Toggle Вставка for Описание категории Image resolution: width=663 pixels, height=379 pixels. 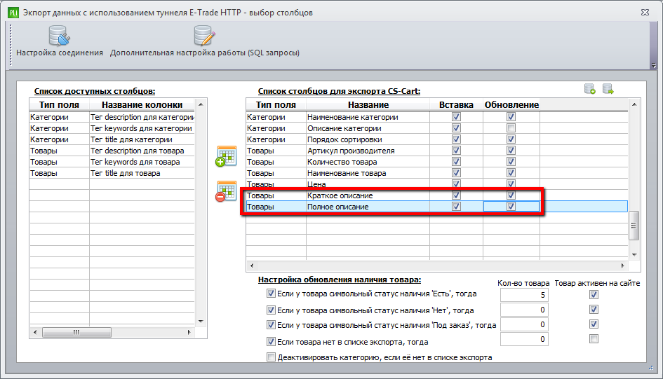click(456, 128)
